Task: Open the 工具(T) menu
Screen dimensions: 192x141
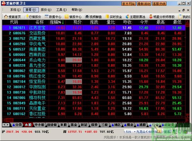Action: [x=61, y=10]
